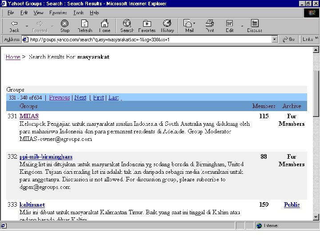Open the Tools menu
Viewport: 320px width, 240px height.
point(78,12)
